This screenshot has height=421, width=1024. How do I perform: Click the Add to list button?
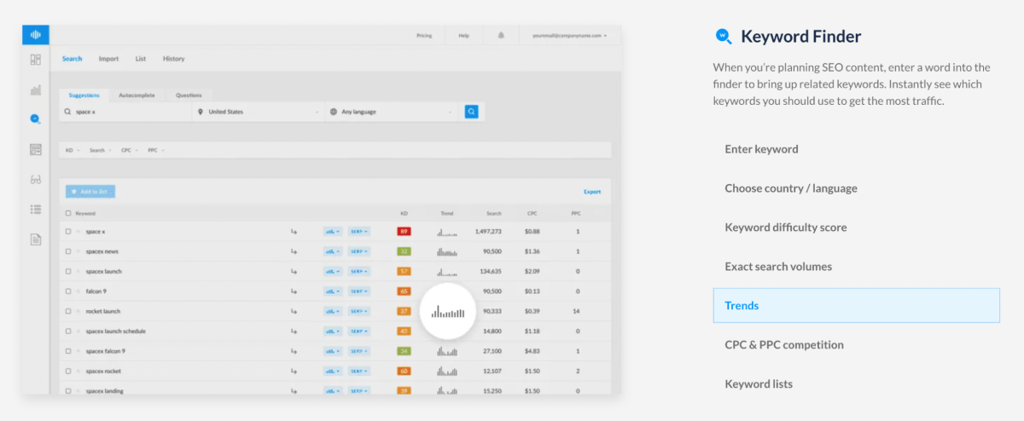(90, 192)
